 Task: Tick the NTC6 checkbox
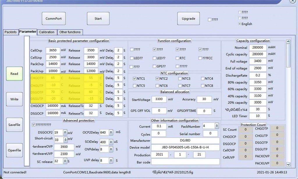pos(157,86)
